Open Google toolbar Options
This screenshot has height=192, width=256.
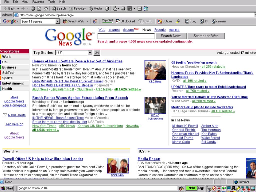[x=165, y=21]
